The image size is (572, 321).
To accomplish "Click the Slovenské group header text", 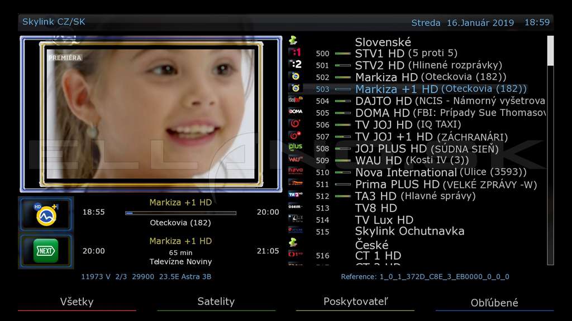I will tap(383, 42).
